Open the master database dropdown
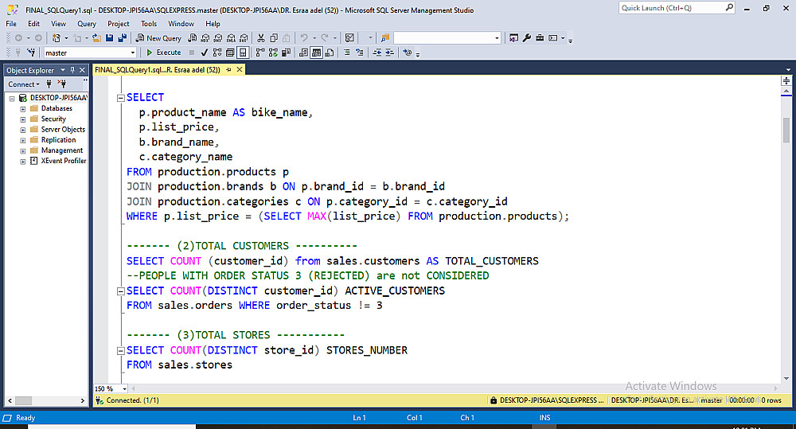The width and height of the screenshot is (796, 429). click(133, 53)
